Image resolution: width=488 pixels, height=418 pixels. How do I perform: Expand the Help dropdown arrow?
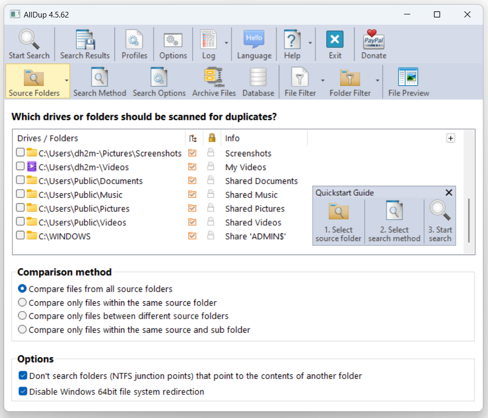click(310, 43)
